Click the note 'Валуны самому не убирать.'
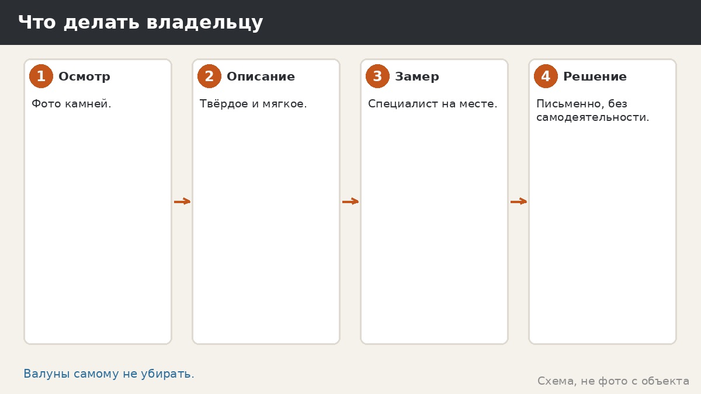This screenshot has width=701, height=394. click(x=109, y=374)
